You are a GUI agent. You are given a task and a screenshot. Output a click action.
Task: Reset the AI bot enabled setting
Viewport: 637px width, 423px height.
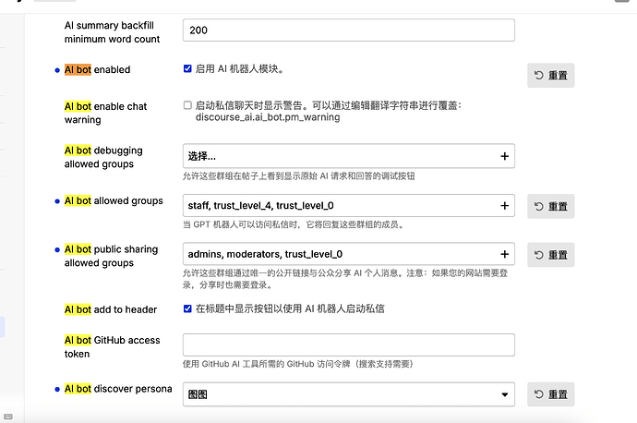tap(550, 76)
